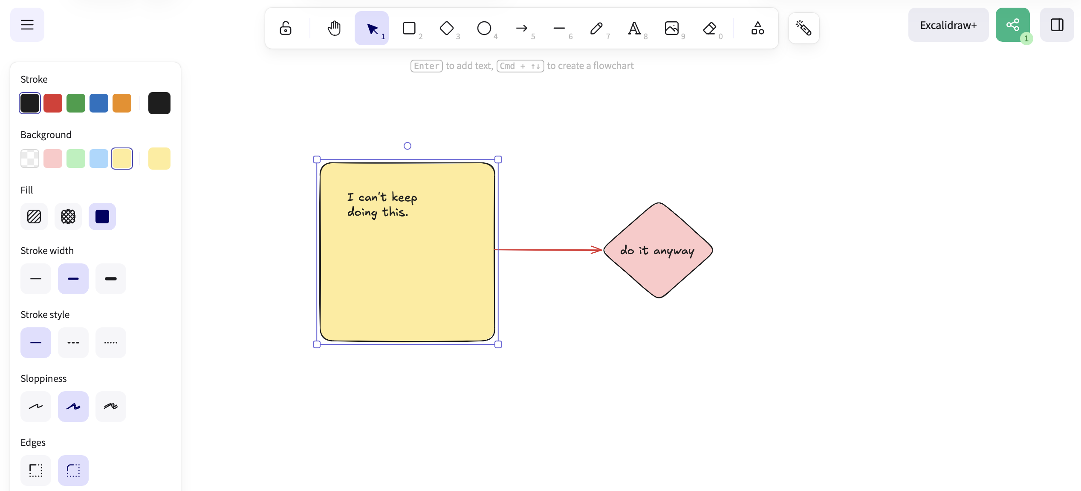Open the current background color picker
The width and height of the screenshot is (1081, 491).
[159, 159]
